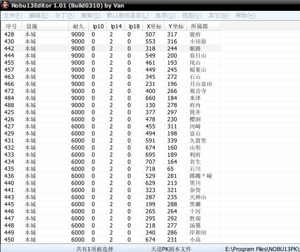Click X坐标 value 695 in row 433
Viewport: 300px width, 252px height.
(x=150, y=155)
